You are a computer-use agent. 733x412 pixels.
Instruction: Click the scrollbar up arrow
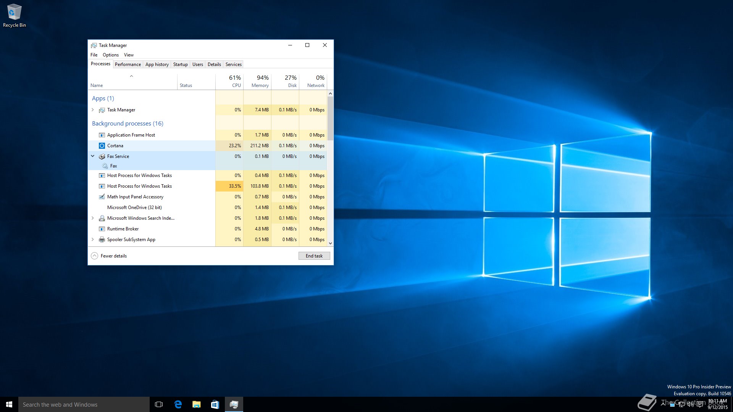pyautogui.click(x=330, y=93)
